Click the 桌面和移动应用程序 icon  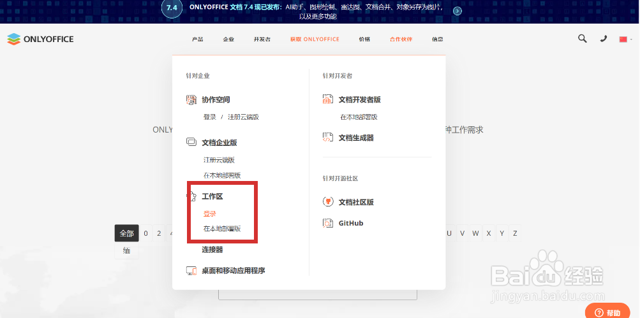pos(191,270)
